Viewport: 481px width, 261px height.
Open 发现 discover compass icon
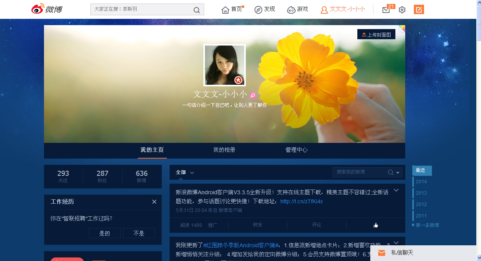click(258, 10)
